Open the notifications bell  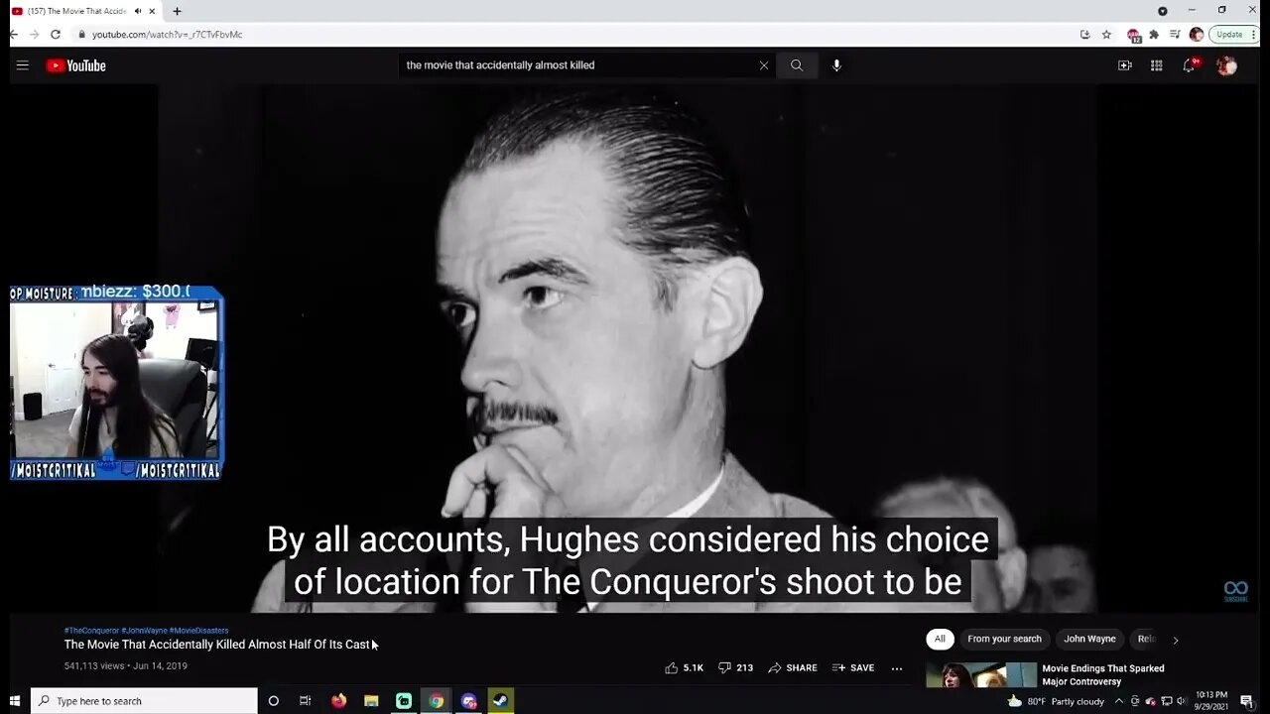[x=1189, y=65]
